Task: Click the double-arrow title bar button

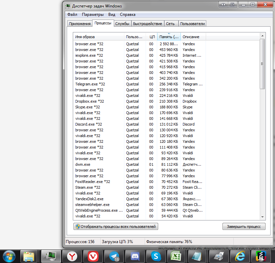Action: point(223,4)
